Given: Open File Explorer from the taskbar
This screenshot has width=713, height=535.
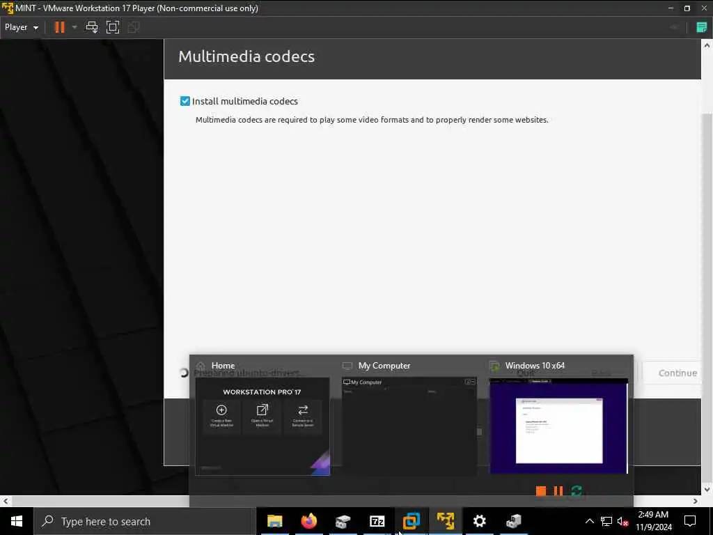Looking at the screenshot, I should coord(274,521).
